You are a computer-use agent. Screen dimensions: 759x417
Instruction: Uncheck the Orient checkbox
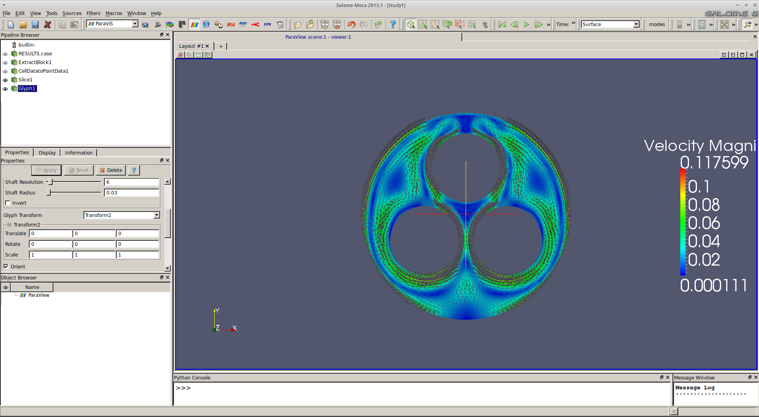click(6, 266)
